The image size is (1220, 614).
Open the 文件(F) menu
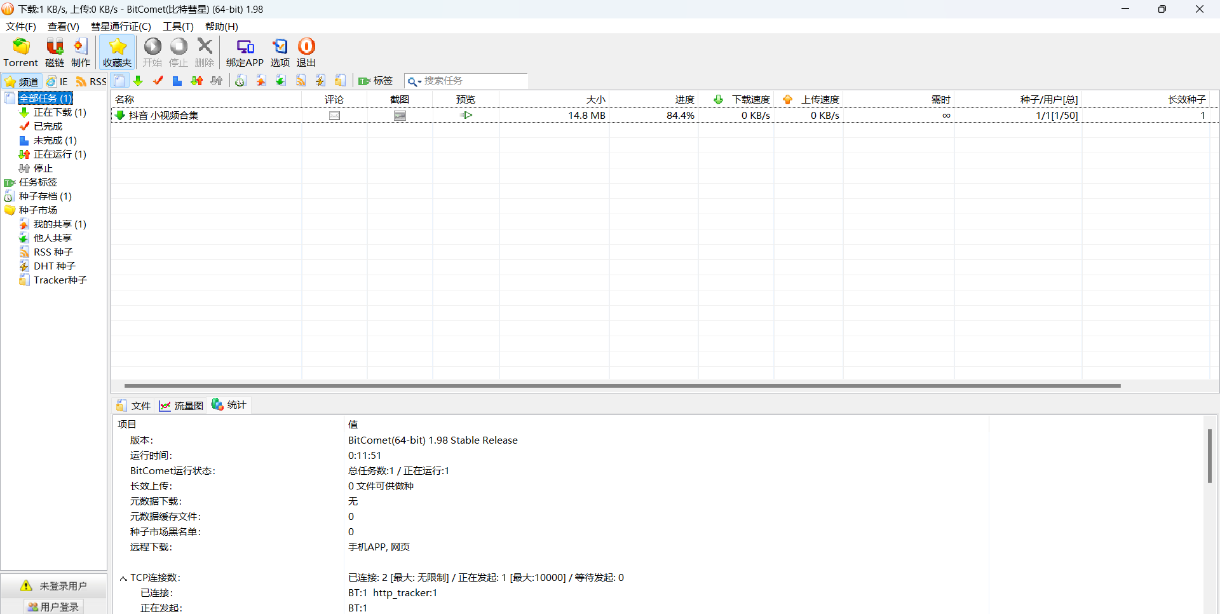coord(21,26)
